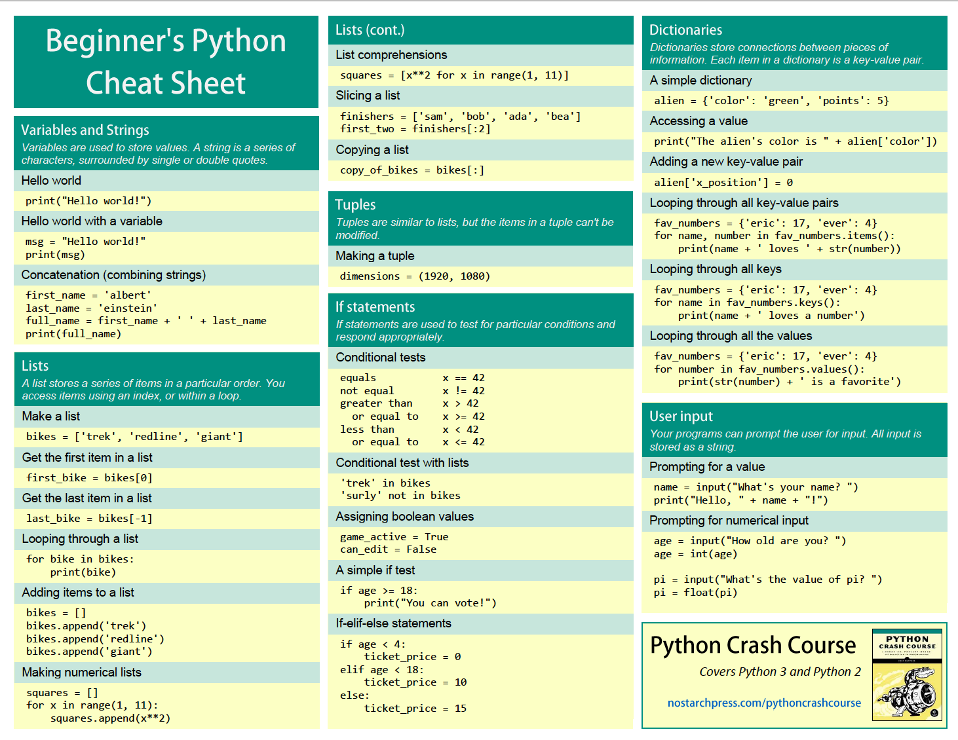This screenshot has width=958, height=740.
Task: Click the Assigning boolean values subheading
Action: (404, 516)
